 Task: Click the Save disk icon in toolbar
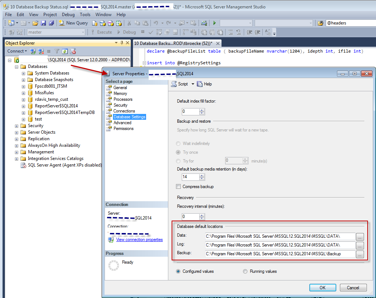[43, 23]
